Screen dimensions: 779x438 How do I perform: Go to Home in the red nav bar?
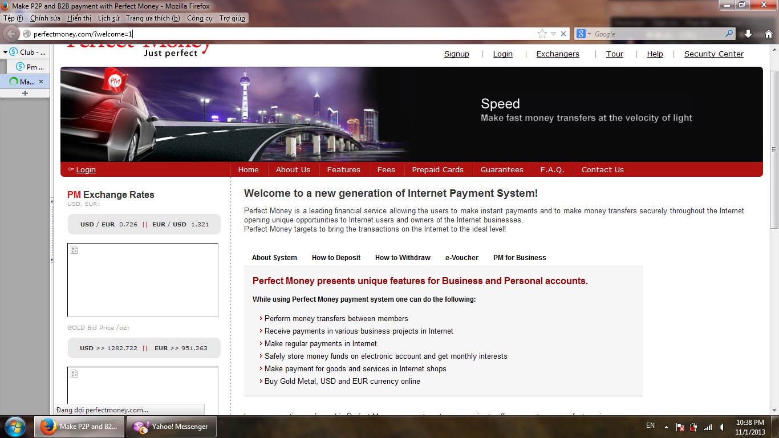(249, 170)
